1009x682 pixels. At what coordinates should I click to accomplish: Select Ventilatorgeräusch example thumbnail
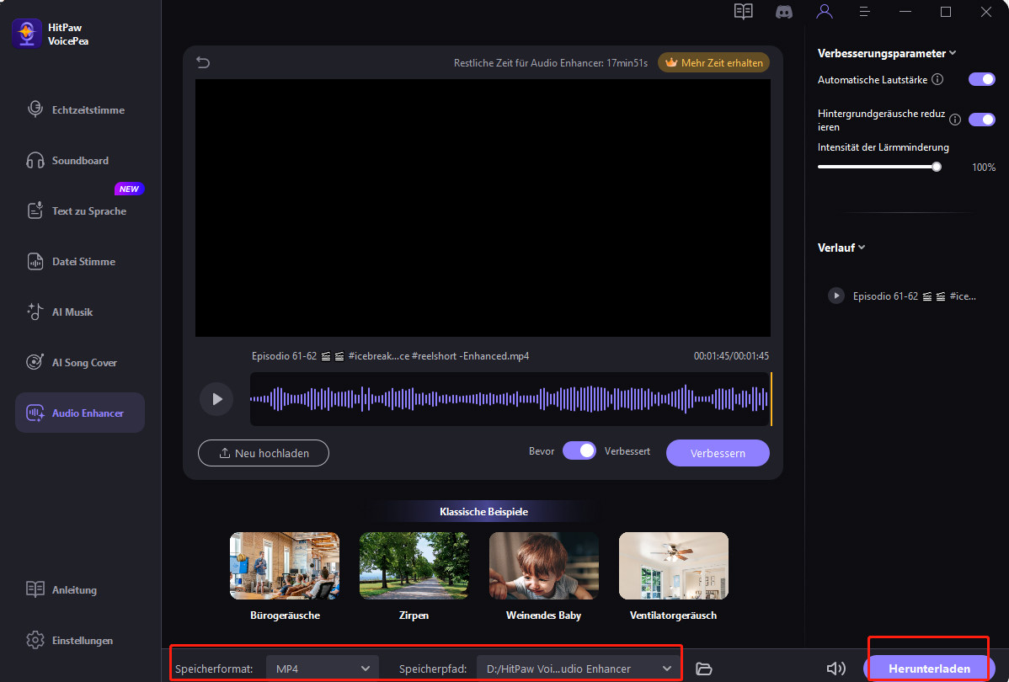point(673,566)
